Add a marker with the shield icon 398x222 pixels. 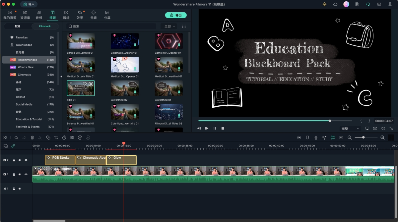[307, 138]
